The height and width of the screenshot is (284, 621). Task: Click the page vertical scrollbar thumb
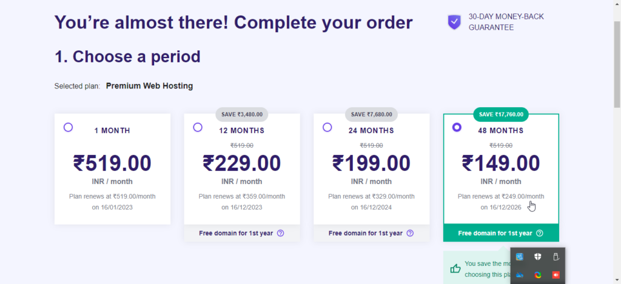click(x=616, y=61)
